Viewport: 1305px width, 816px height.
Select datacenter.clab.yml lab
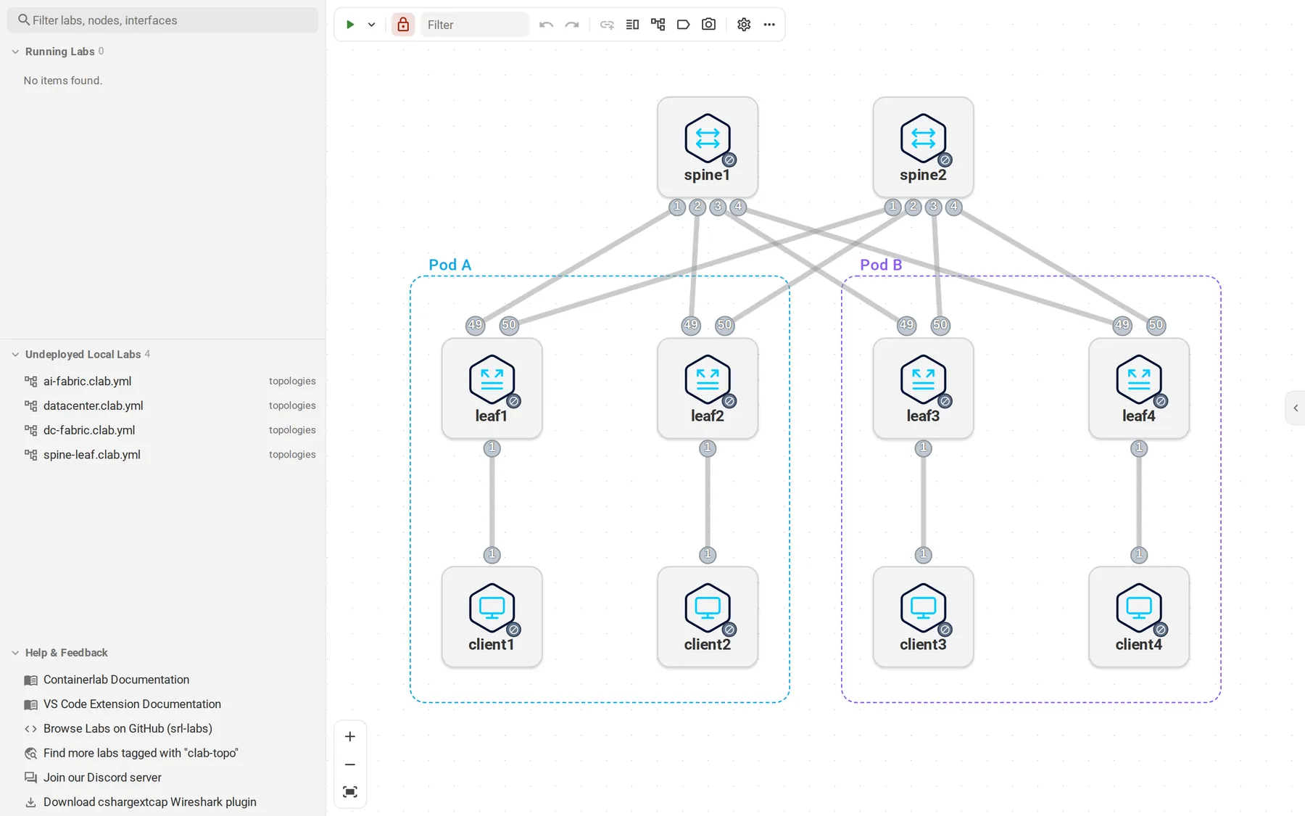click(x=162, y=405)
